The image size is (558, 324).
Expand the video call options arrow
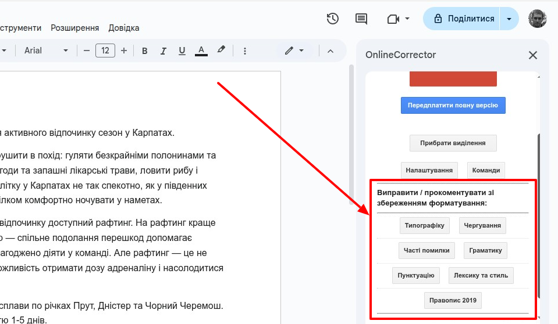407,19
